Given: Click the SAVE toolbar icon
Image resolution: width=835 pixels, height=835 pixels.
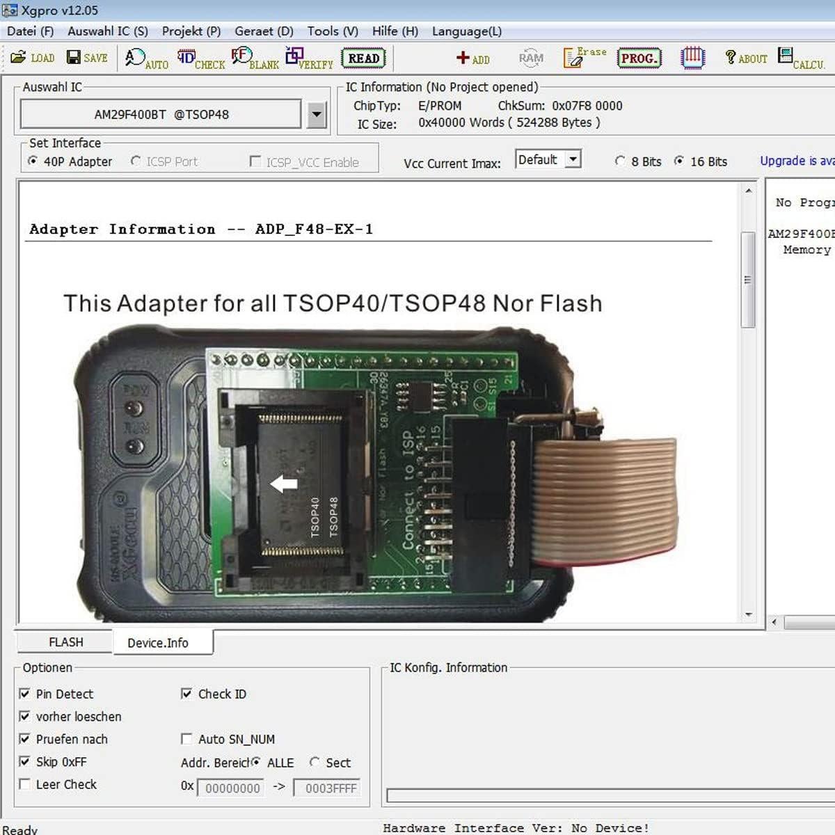Looking at the screenshot, I should [x=86, y=58].
